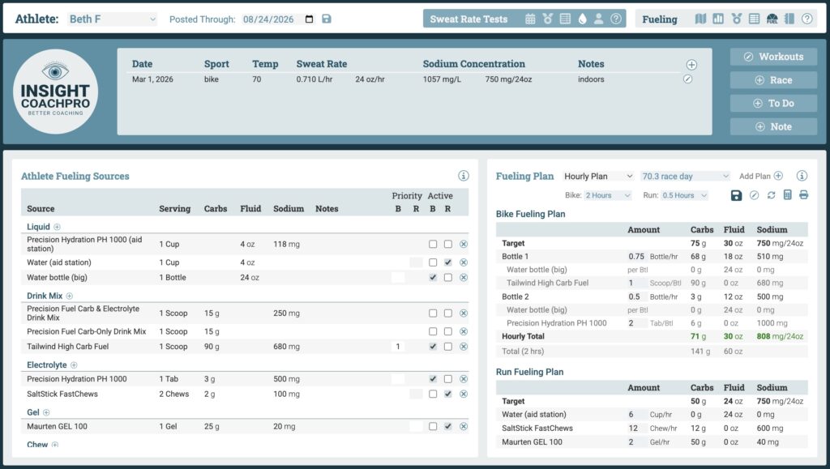The image size is (830, 469).
Task: Uncheck Active Bike for Tailwind High Carb Fuel
Action: (433, 347)
